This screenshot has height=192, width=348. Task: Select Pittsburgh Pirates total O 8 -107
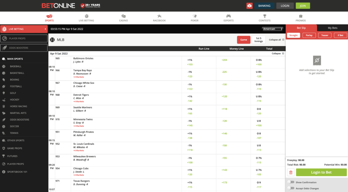[259, 136]
